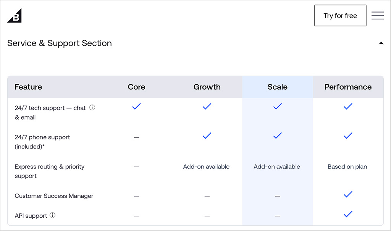The image size is (391, 231).
Task: Click Core dash for API support
Action: [136, 216]
